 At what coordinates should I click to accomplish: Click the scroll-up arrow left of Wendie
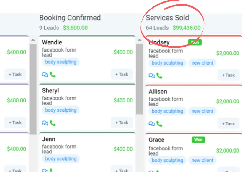33,40
